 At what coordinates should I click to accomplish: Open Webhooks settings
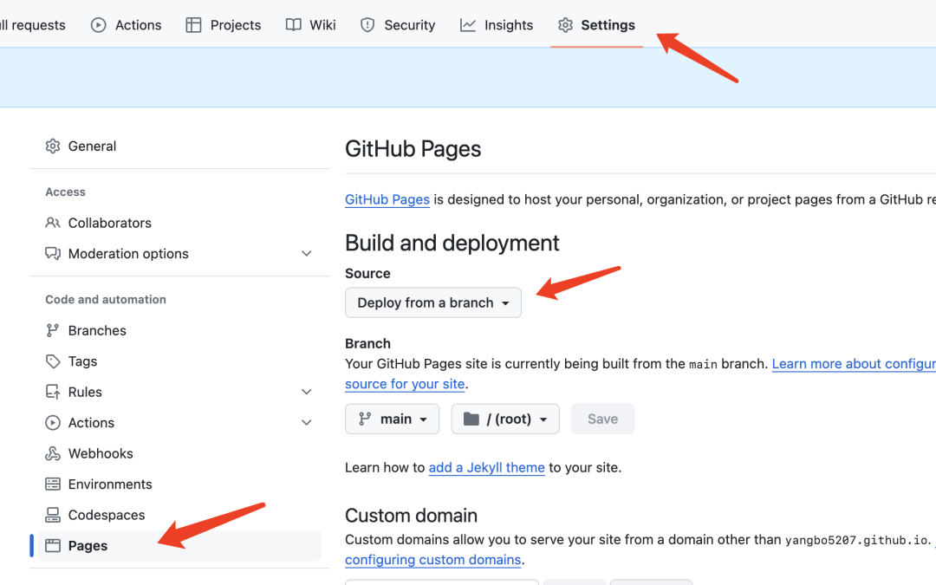coord(179,453)
